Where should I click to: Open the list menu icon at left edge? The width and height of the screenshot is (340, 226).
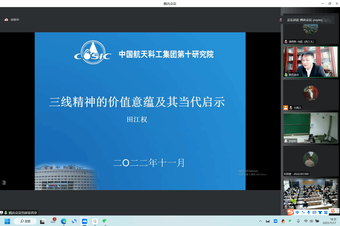tap(4, 183)
